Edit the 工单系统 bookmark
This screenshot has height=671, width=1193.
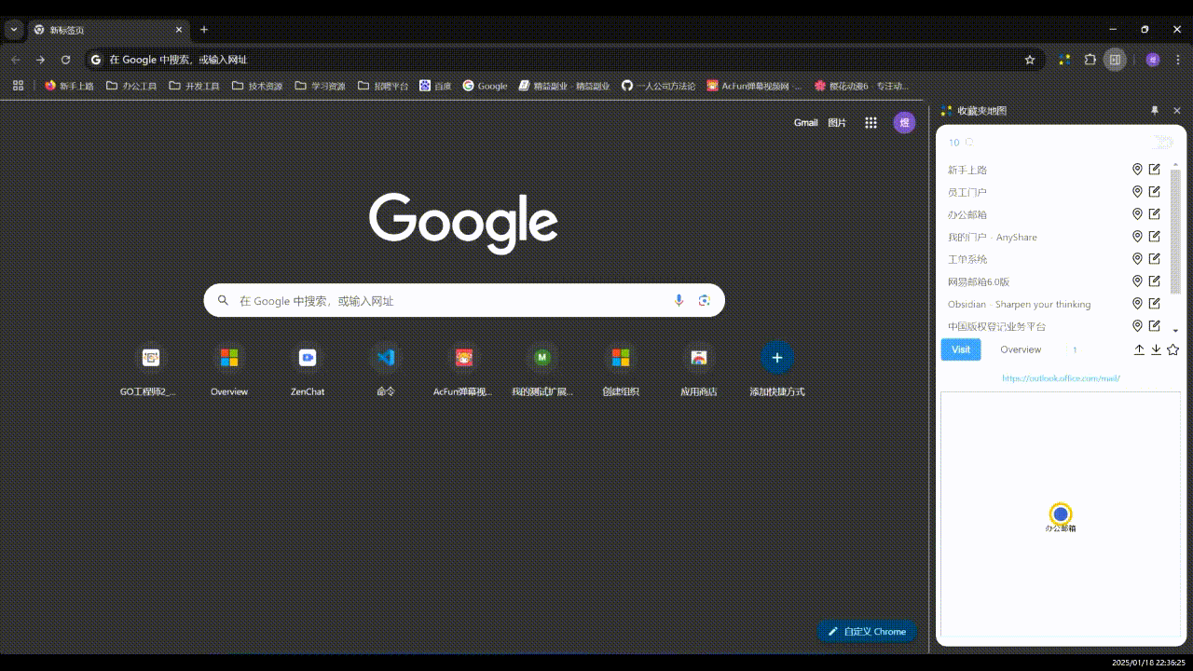(1155, 259)
